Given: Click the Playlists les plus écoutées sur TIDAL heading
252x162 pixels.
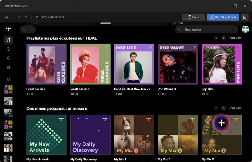Looking at the screenshot, I should pos(62,38).
